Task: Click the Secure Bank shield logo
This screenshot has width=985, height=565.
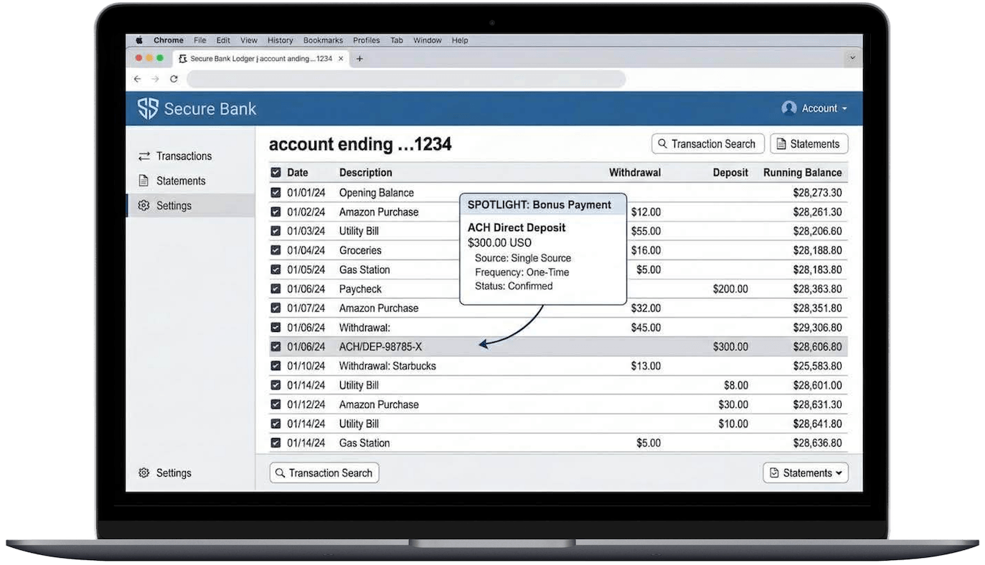Action: pos(148,109)
